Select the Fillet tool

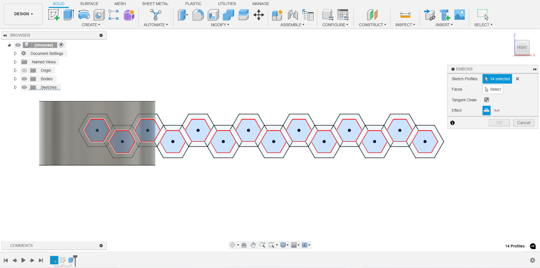(x=198, y=15)
